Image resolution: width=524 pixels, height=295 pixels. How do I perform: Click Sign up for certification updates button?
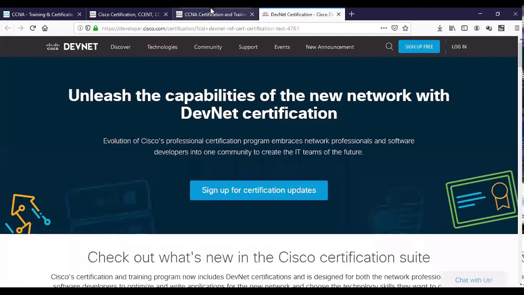[259, 190]
